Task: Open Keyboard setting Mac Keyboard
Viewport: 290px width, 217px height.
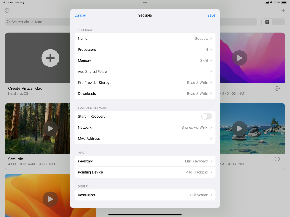Action: (145, 161)
